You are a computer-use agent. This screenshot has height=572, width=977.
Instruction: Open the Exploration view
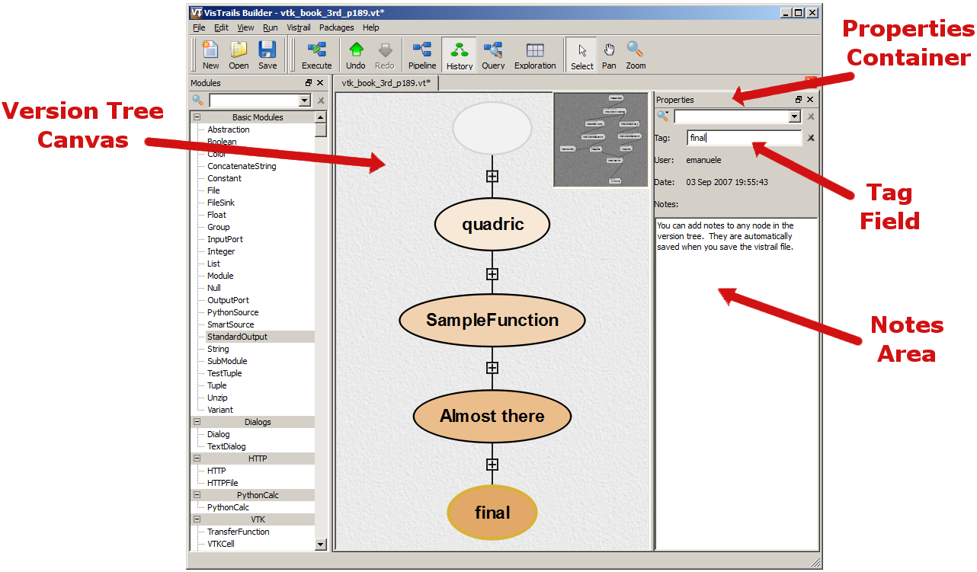pos(535,55)
